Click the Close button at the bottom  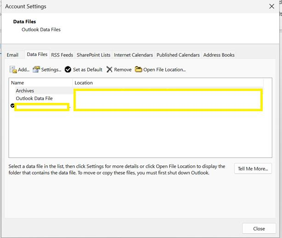click(259, 229)
